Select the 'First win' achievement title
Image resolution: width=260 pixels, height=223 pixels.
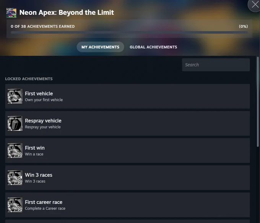35,148
